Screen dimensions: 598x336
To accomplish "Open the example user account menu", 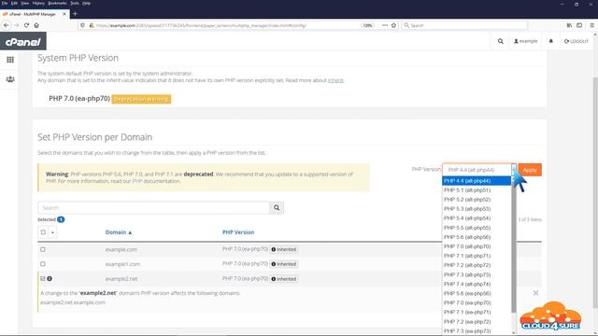I will point(525,41).
